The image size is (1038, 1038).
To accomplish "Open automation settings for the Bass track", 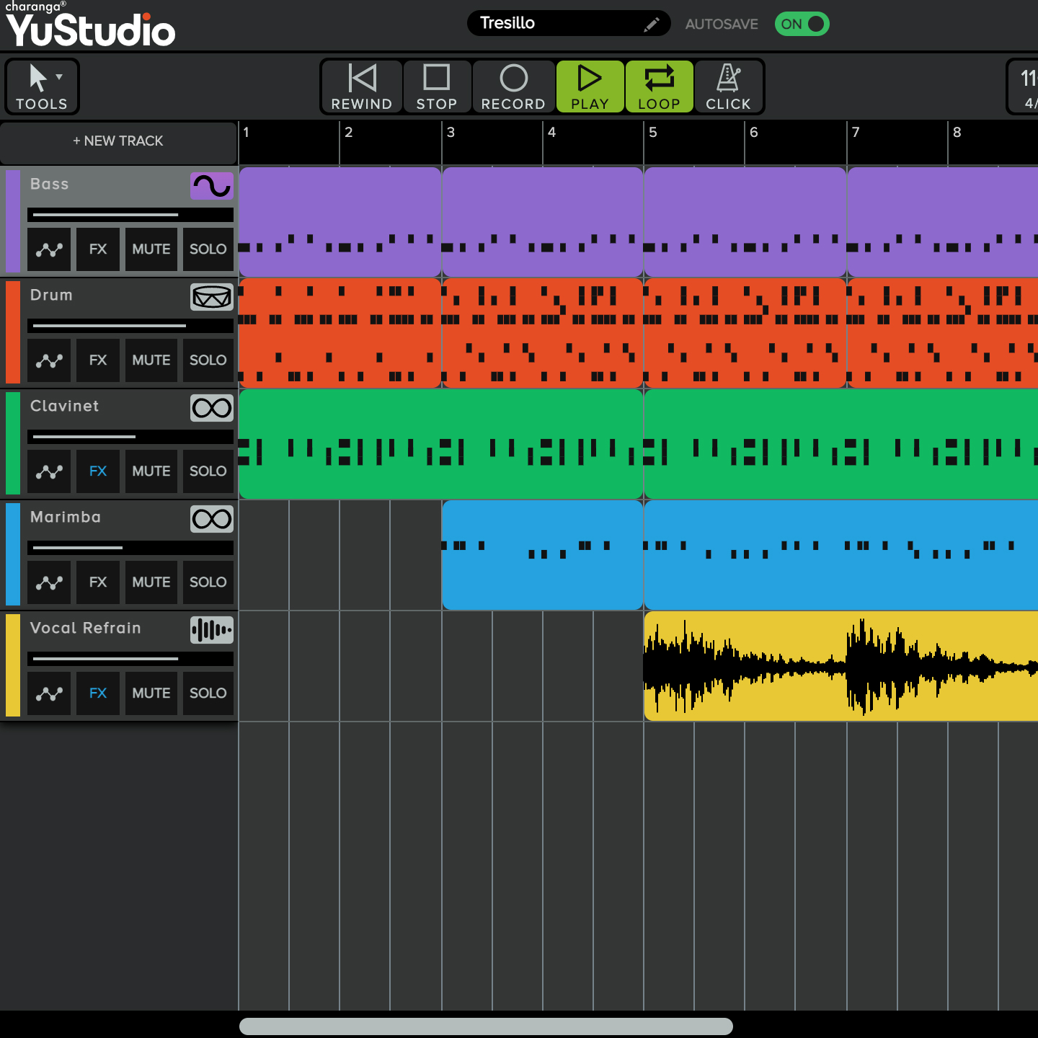I will click(49, 249).
